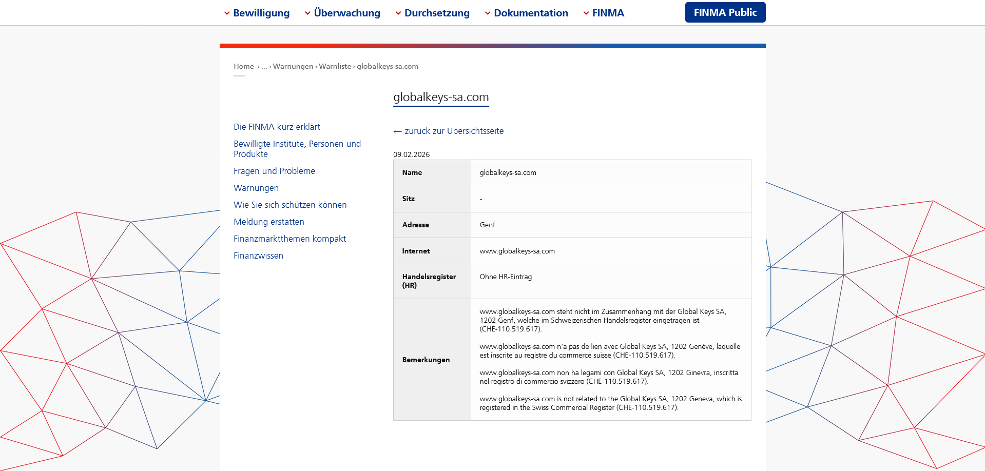This screenshot has height=471, width=985.
Task: Open the Durchsetzung dropdown menu
Action: point(432,13)
